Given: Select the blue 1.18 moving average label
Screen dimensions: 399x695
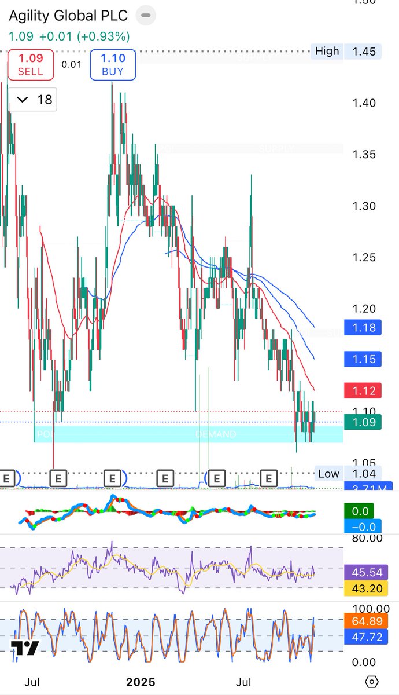Looking at the screenshot, I should (x=363, y=328).
